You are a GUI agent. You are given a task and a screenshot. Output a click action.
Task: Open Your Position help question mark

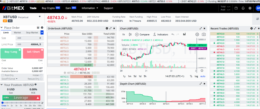point(36,85)
